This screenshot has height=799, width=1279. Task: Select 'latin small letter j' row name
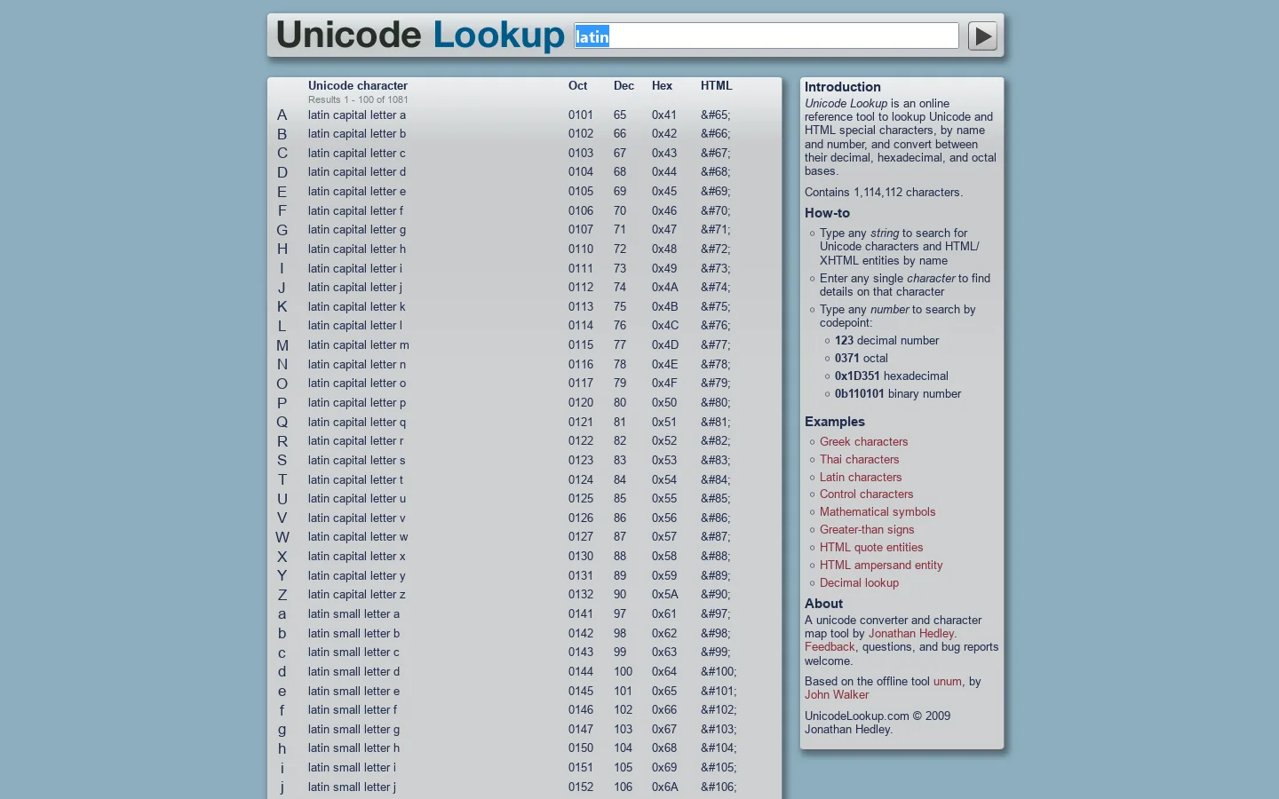(352, 787)
